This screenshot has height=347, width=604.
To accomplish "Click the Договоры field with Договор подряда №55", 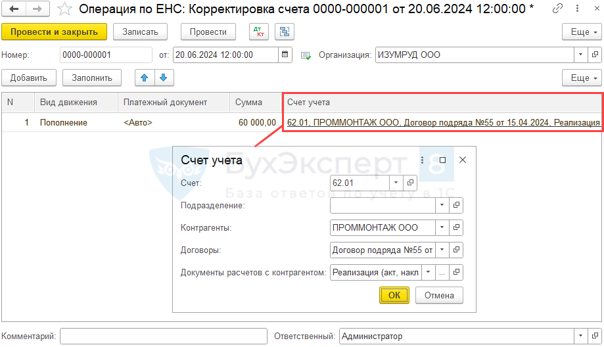I will tap(383, 250).
